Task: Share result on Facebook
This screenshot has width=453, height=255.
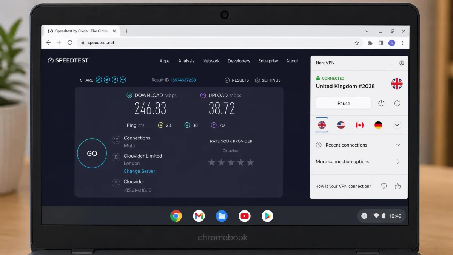Action: click(115, 80)
